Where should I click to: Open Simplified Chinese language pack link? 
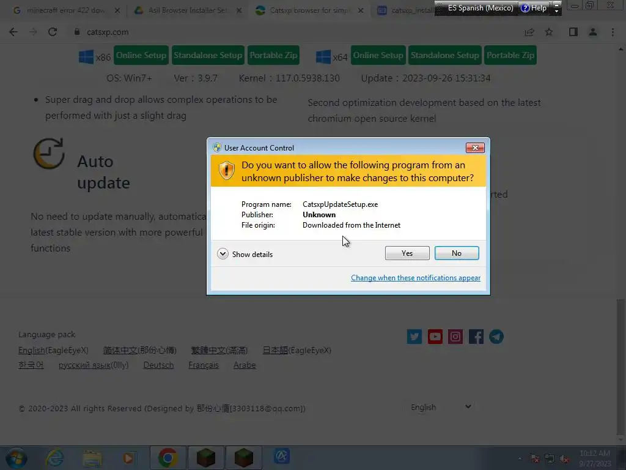tap(140, 350)
